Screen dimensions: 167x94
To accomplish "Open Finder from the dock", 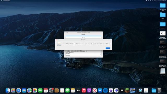I will click(8, 91).
